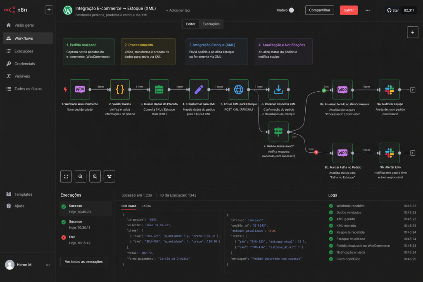Select the Atualização e Notificações sticky note
Viewport: 423px width, 282px height.
pos(283,52)
